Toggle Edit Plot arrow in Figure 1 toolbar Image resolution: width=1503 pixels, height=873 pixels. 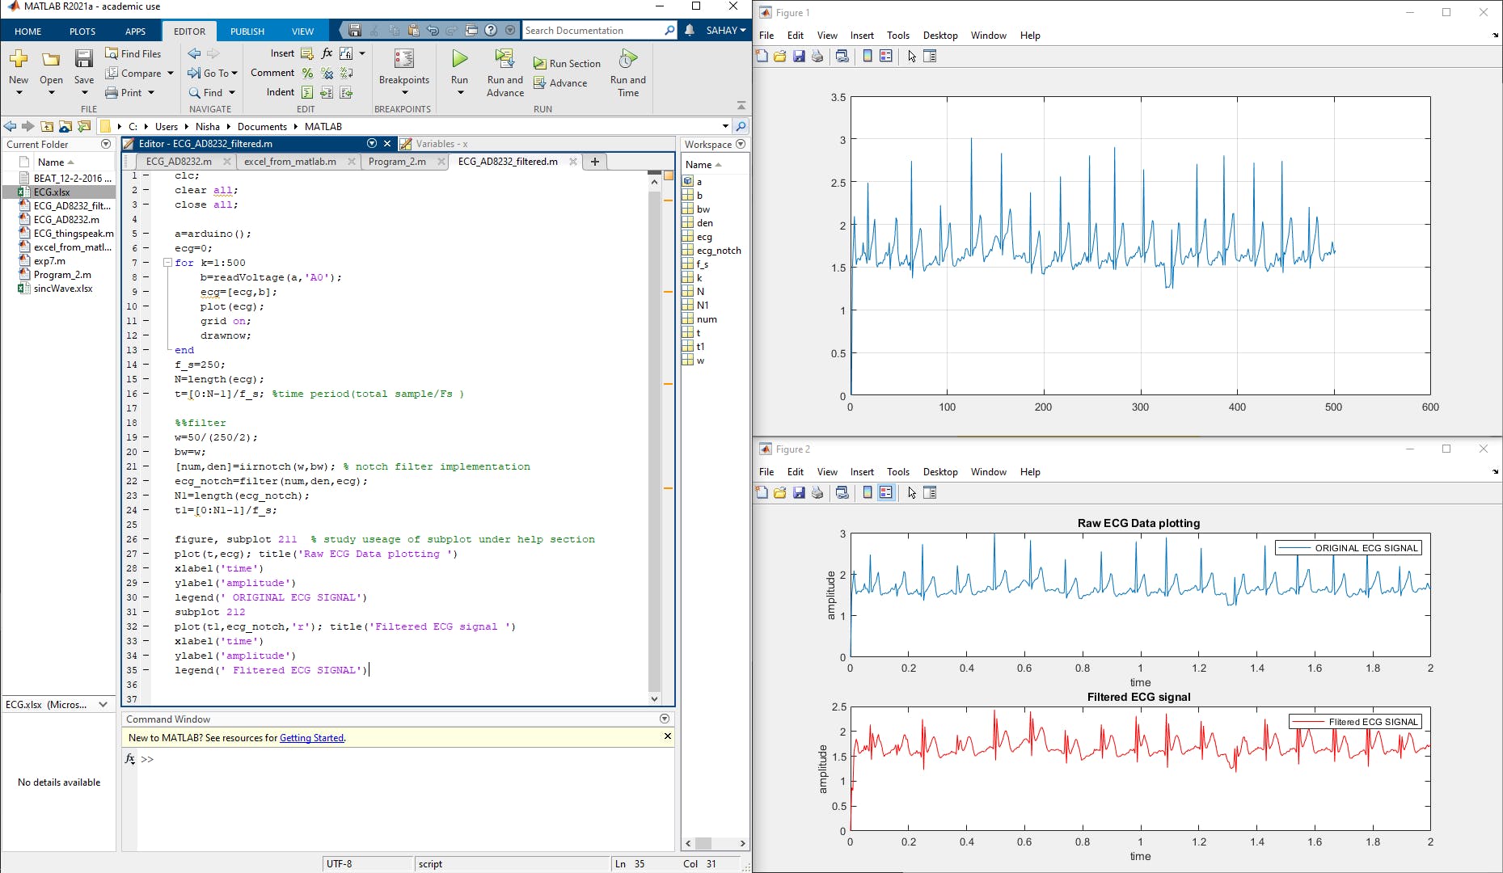(912, 56)
